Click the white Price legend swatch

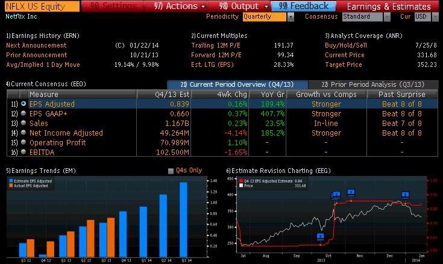241,186
